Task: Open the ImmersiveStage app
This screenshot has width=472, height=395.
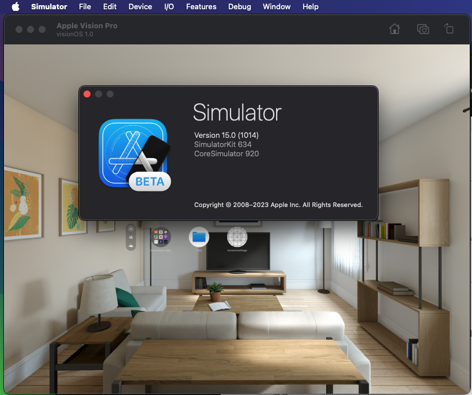Action: (237, 237)
